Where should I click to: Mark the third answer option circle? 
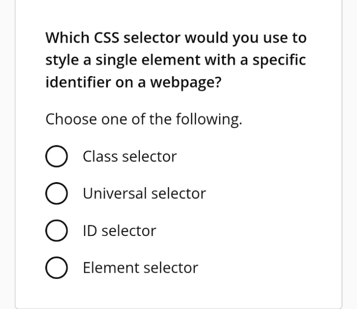point(54,231)
